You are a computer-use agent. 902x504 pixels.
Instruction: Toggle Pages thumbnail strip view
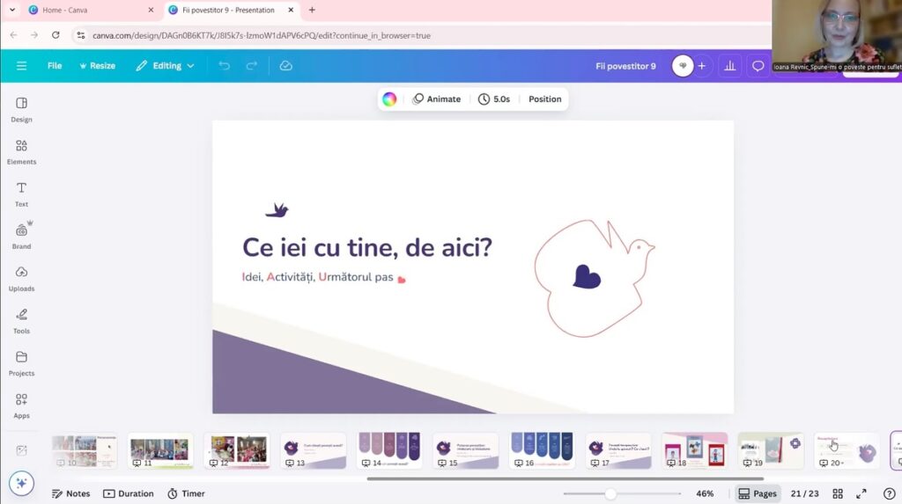758,493
